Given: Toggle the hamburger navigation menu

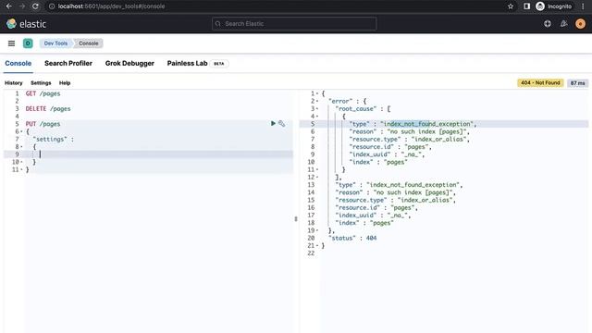Looking at the screenshot, I should 11,43.
